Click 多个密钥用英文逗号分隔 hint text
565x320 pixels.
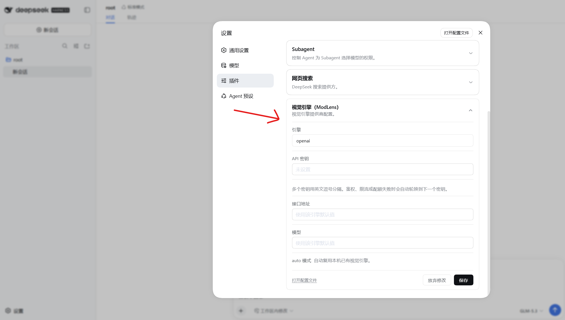tap(370, 189)
